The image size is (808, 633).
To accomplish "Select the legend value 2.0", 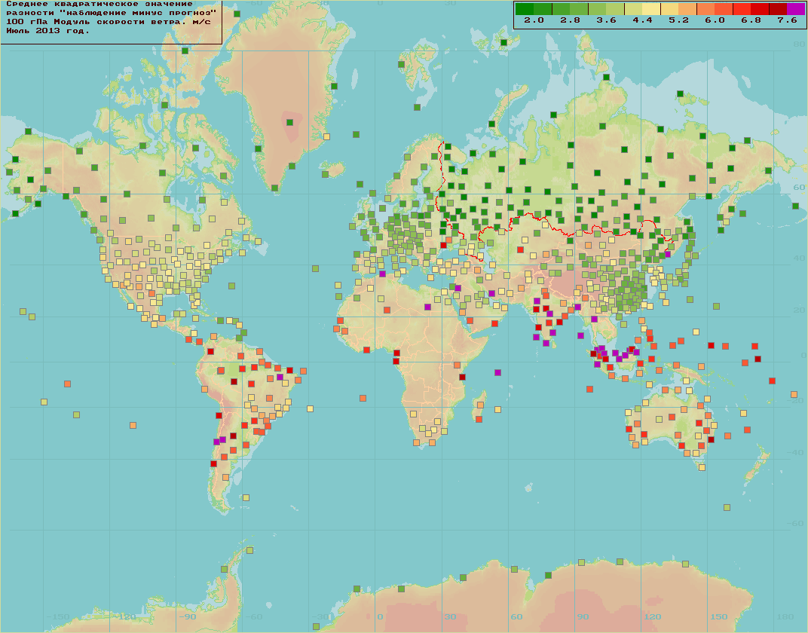I will point(534,20).
